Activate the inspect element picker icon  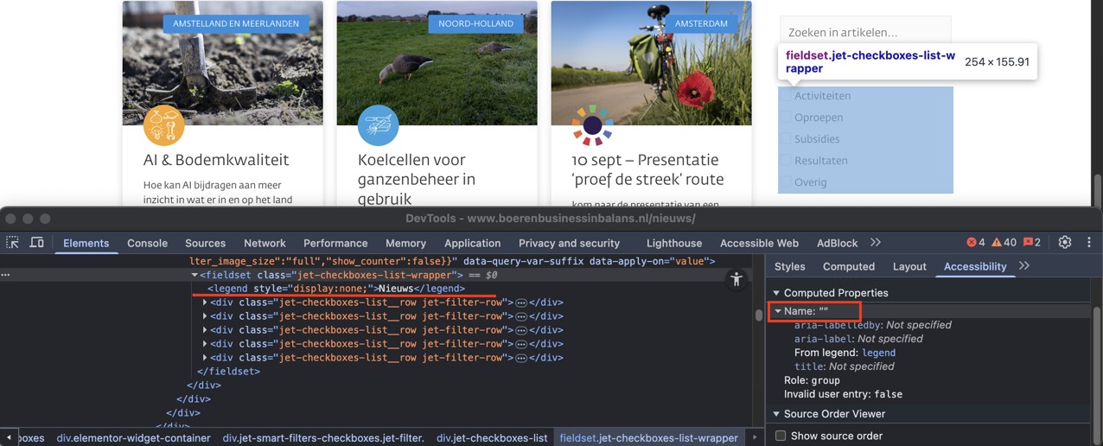[13, 243]
